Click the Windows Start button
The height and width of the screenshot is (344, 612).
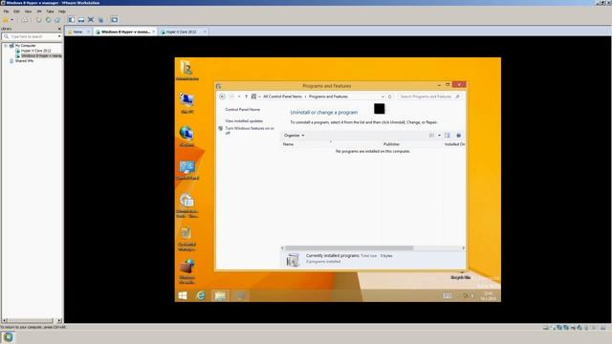(183, 295)
